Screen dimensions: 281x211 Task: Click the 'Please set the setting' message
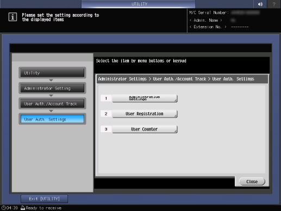point(60,17)
